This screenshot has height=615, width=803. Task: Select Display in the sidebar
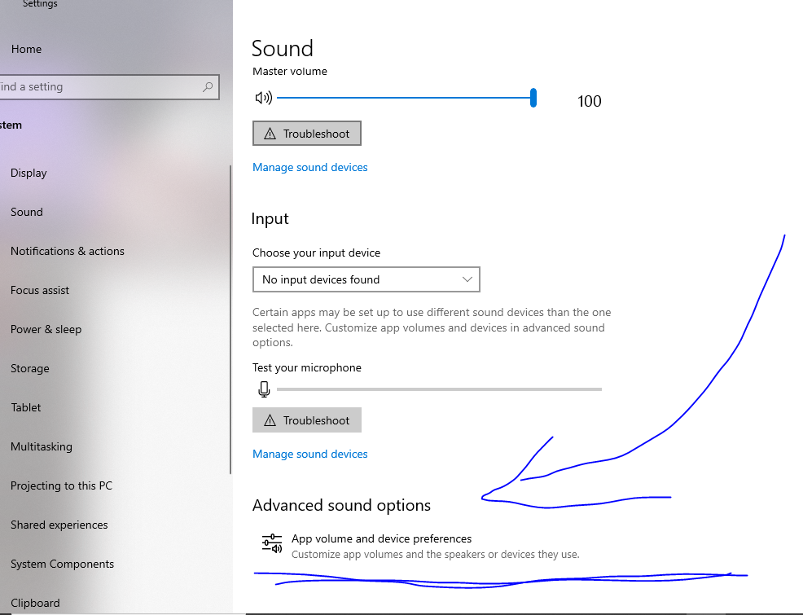29,173
